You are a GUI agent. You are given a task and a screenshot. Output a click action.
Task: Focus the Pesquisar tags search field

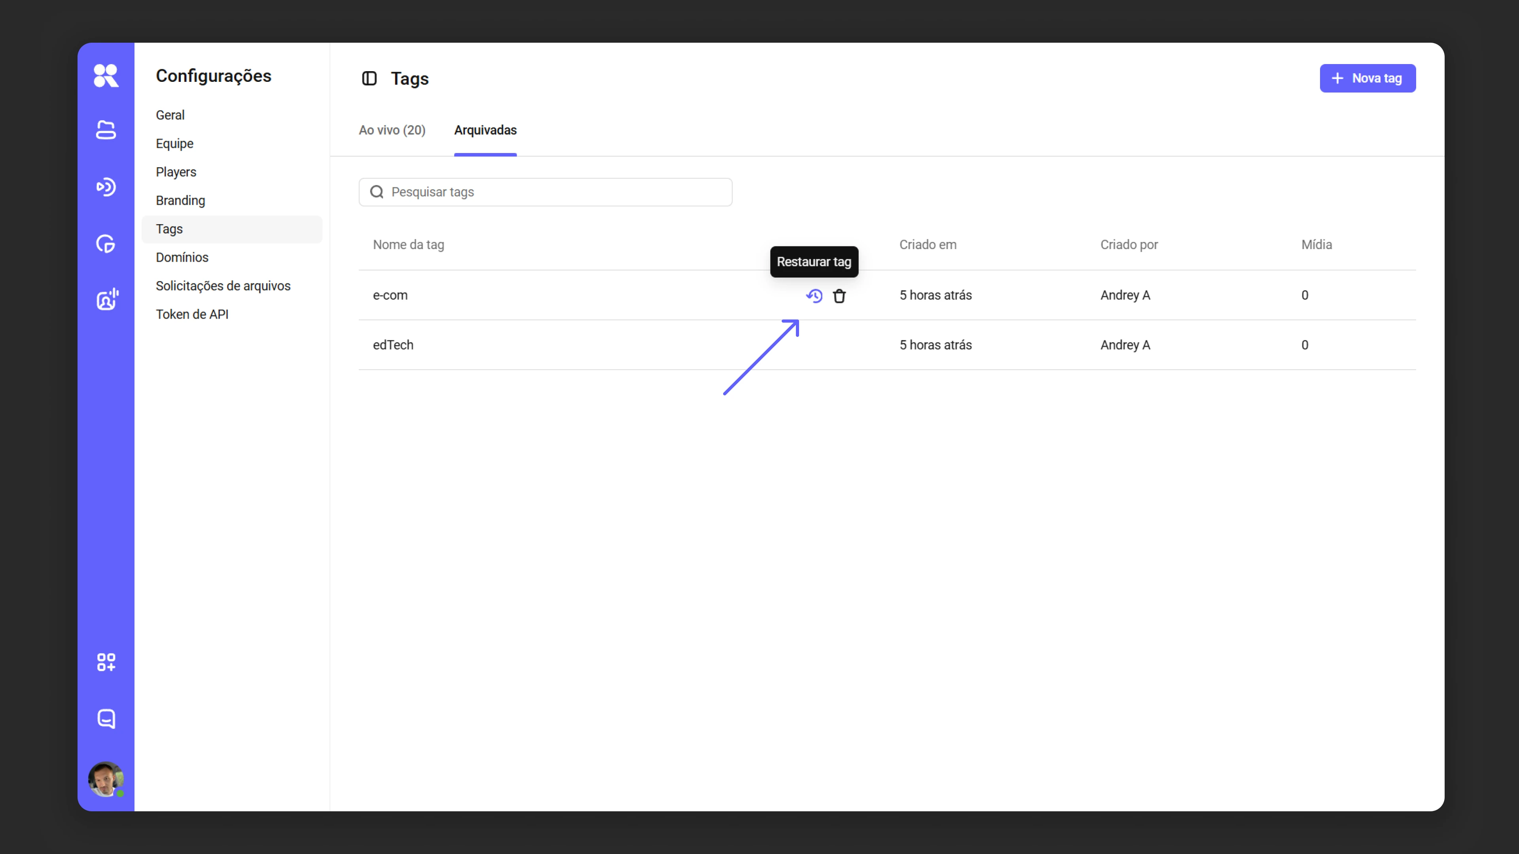tap(545, 192)
